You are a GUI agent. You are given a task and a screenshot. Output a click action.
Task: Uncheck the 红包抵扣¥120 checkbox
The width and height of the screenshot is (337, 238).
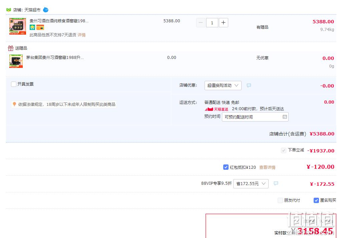pos(226,167)
